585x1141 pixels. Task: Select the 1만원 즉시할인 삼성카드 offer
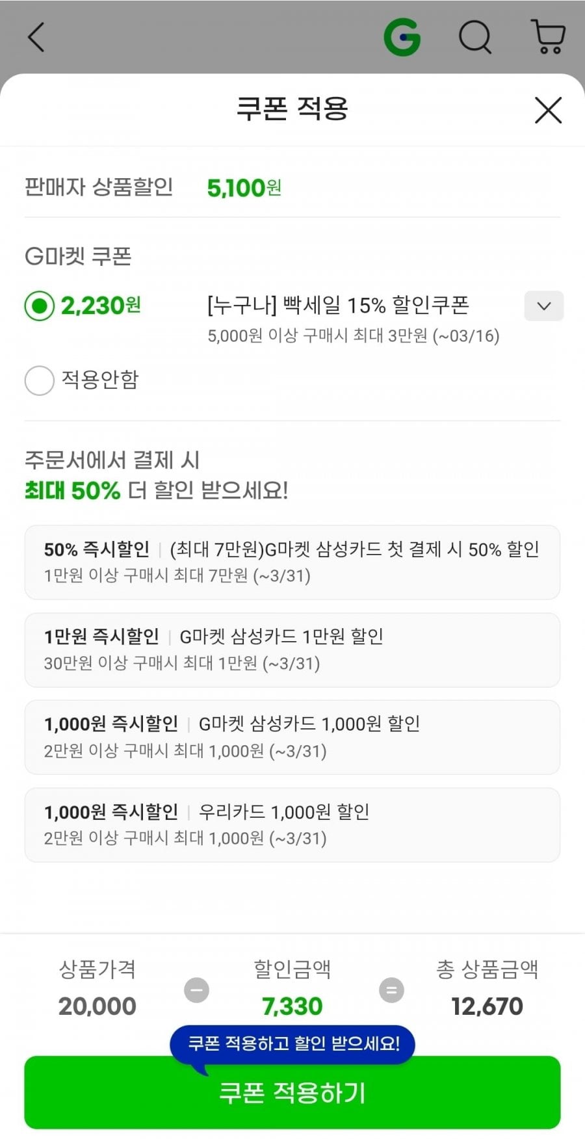click(x=292, y=649)
